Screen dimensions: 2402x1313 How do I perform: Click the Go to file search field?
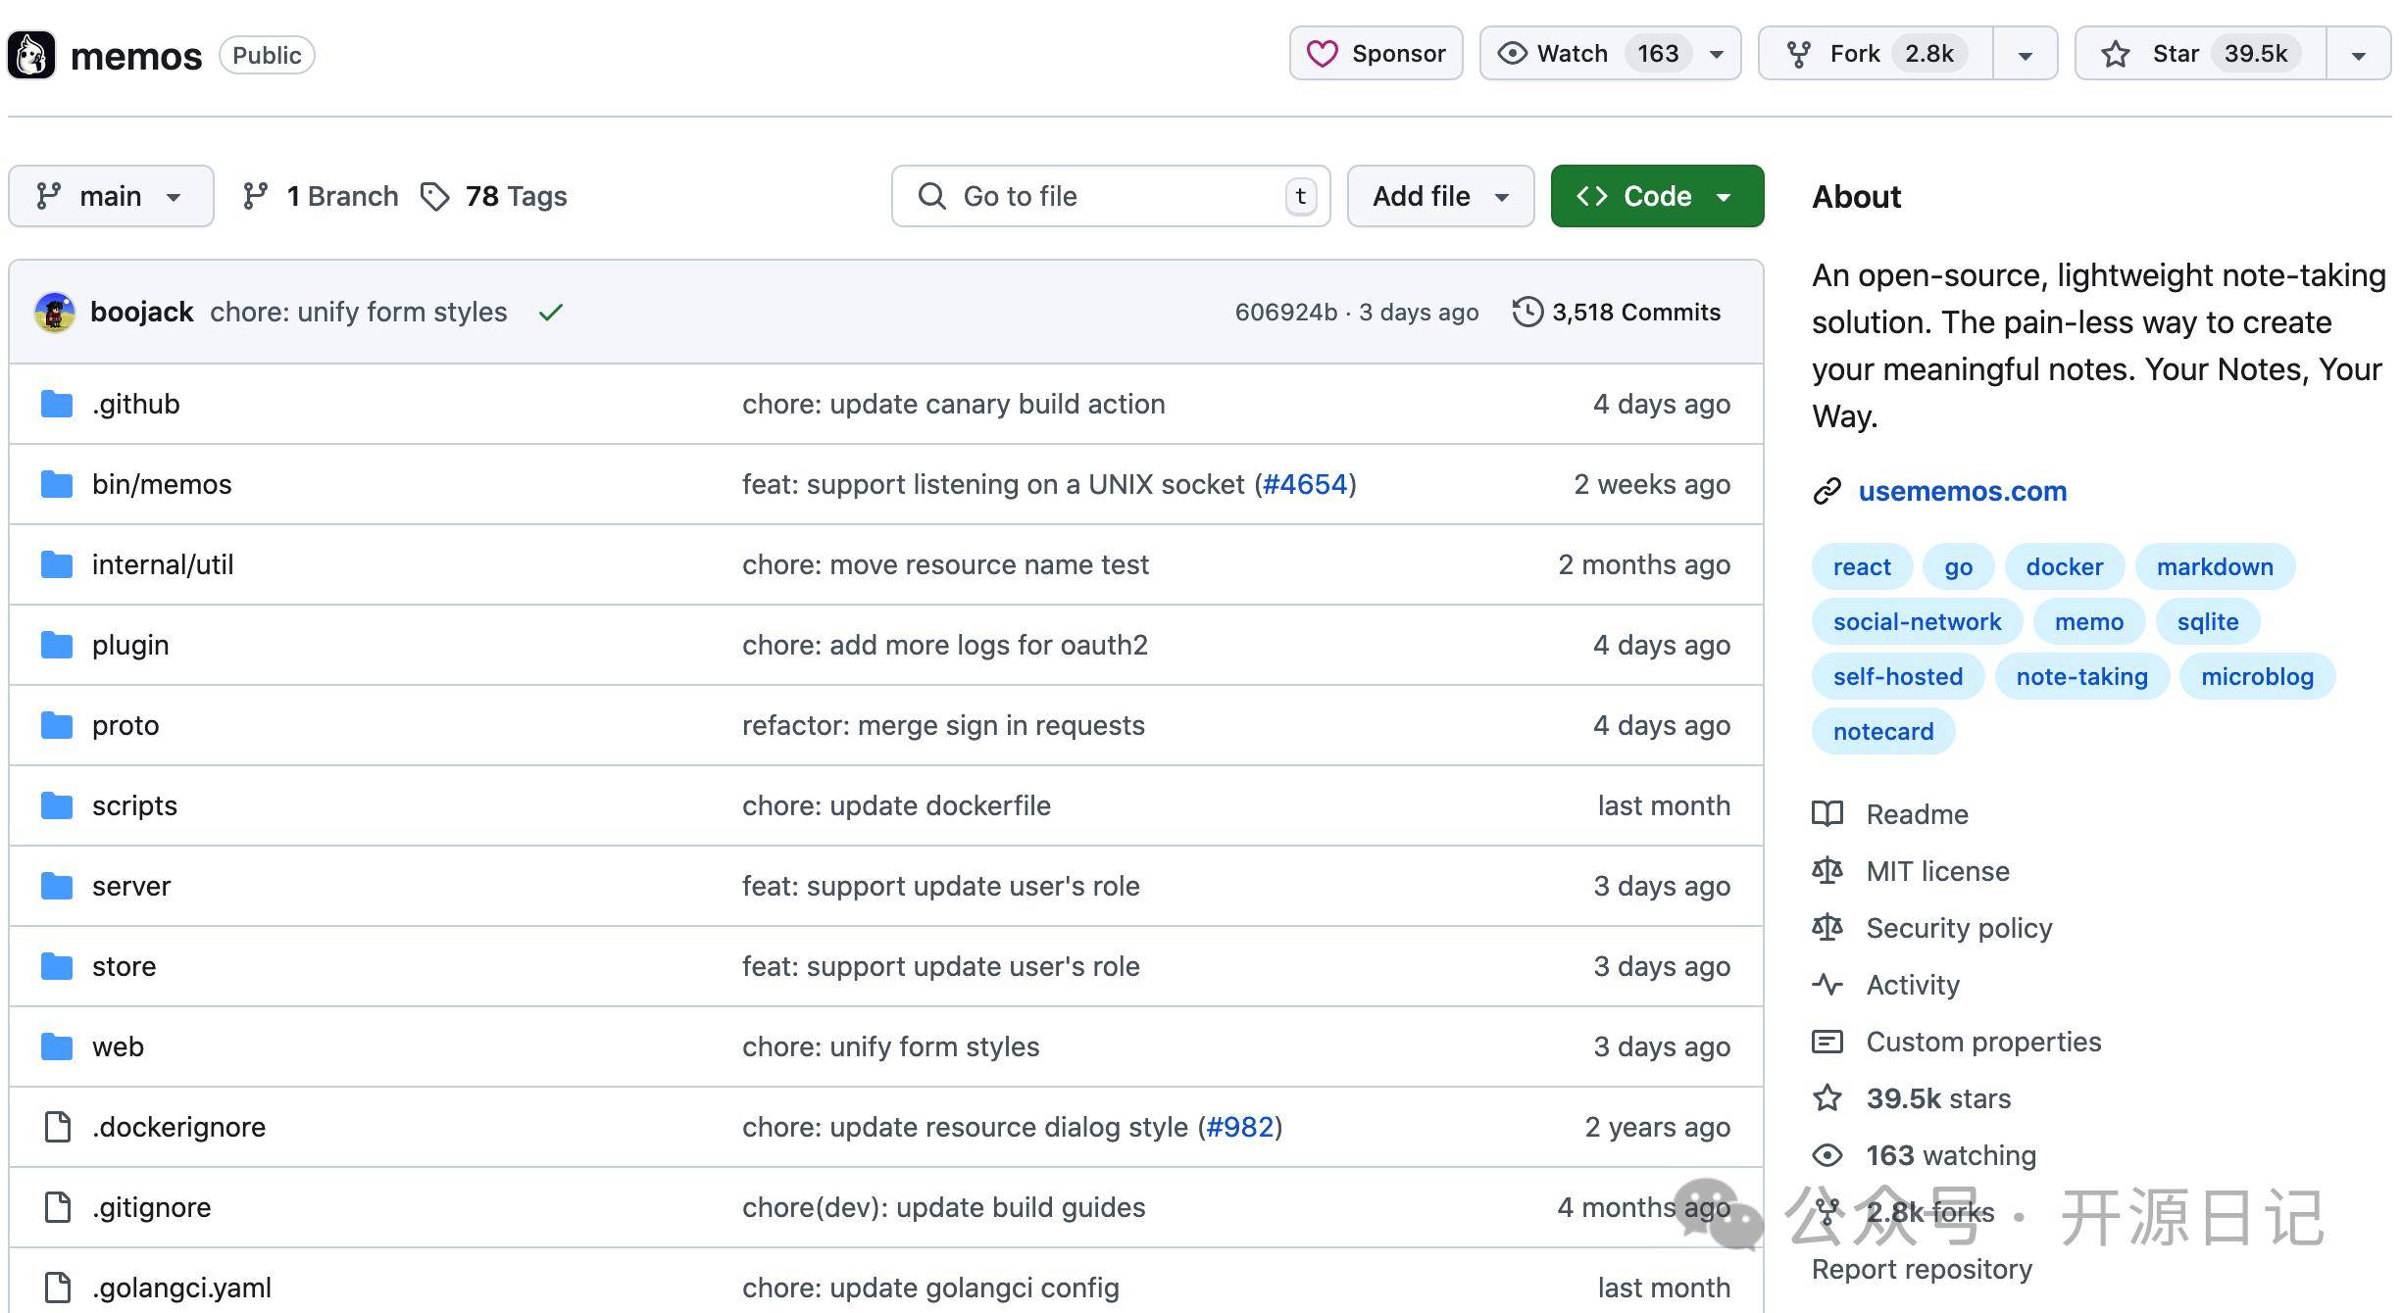tap(1108, 196)
